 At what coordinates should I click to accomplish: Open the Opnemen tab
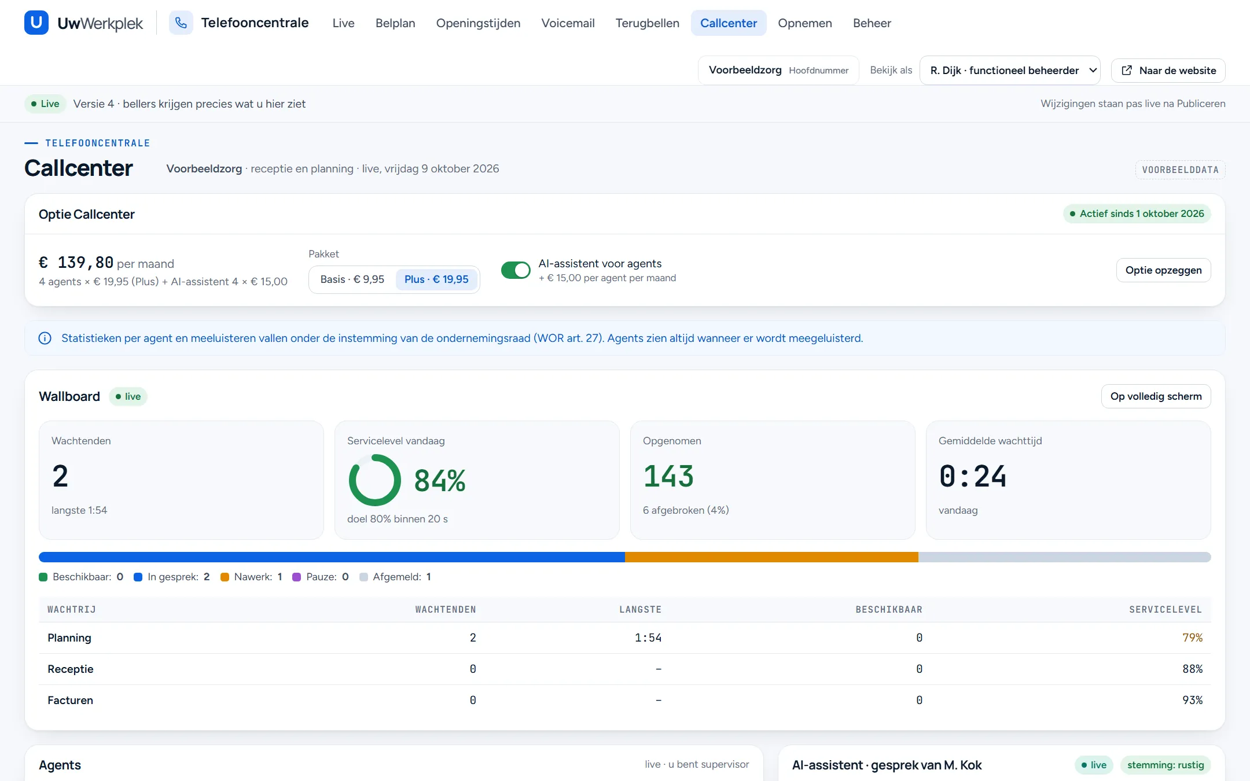tap(804, 23)
